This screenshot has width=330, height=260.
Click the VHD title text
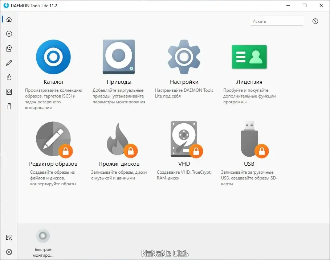[184, 164]
